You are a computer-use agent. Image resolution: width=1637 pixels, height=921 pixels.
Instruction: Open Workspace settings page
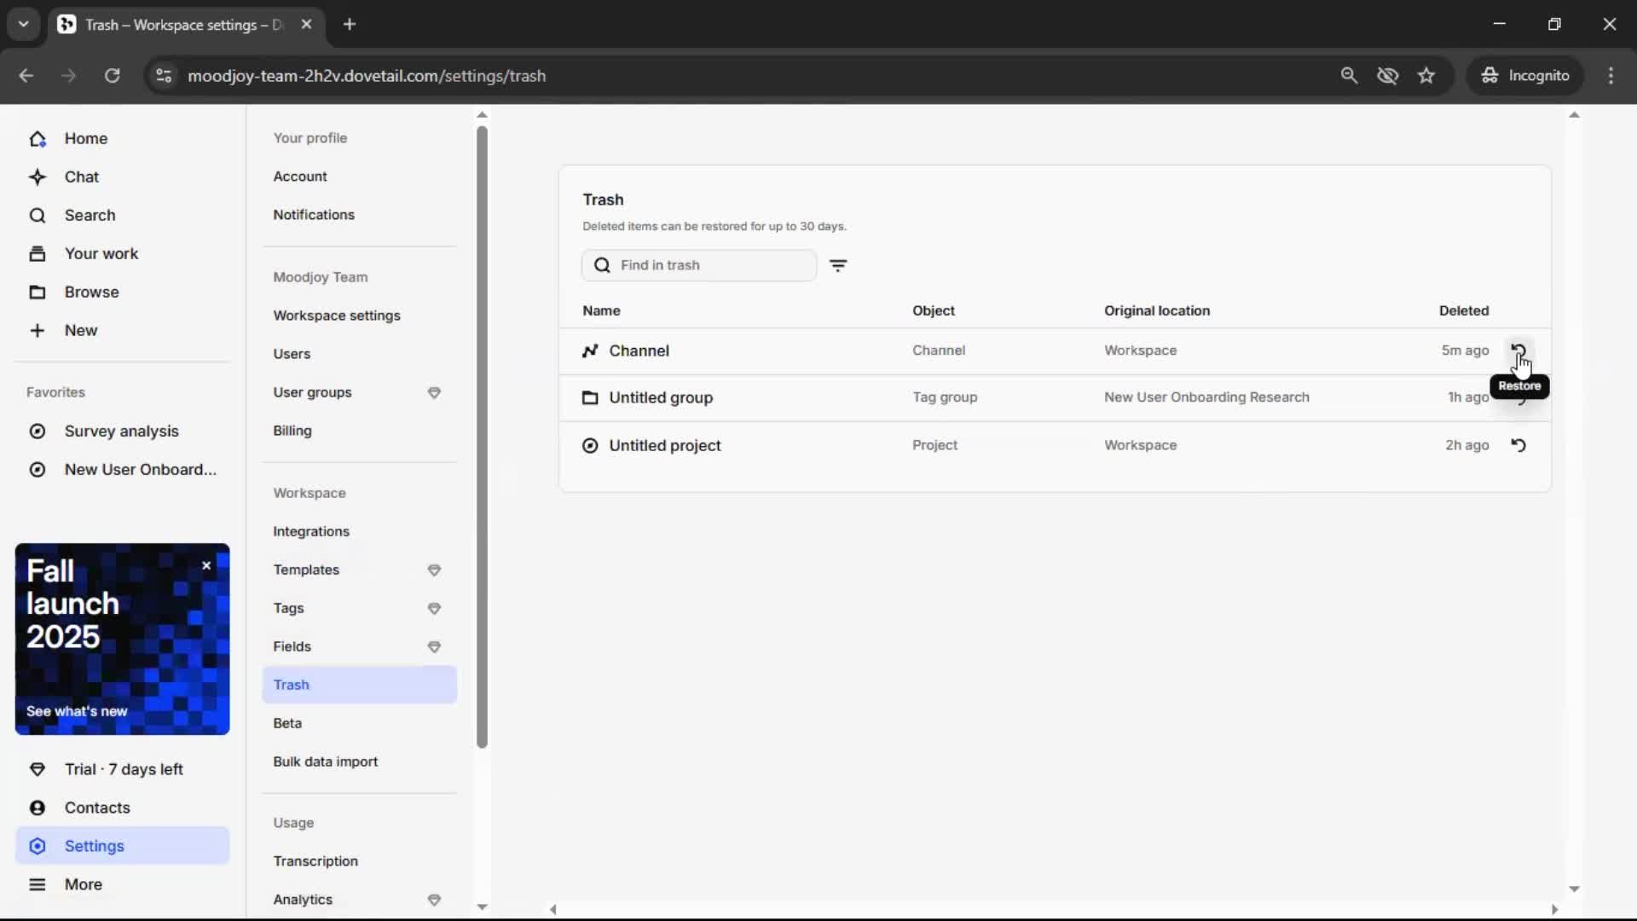click(336, 316)
